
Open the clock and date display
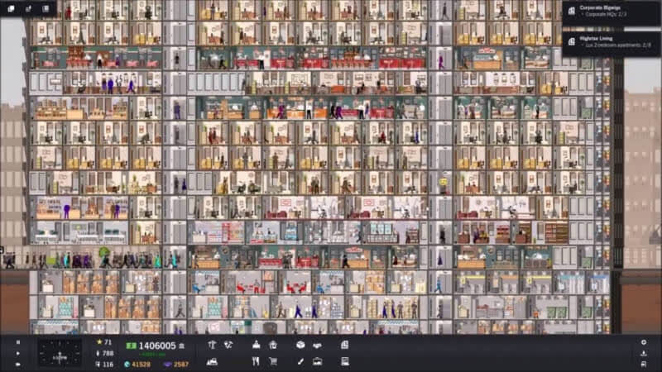pos(60,354)
